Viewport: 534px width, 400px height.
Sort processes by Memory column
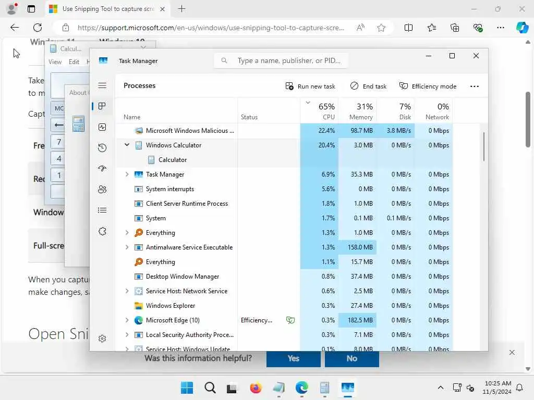[x=358, y=111]
